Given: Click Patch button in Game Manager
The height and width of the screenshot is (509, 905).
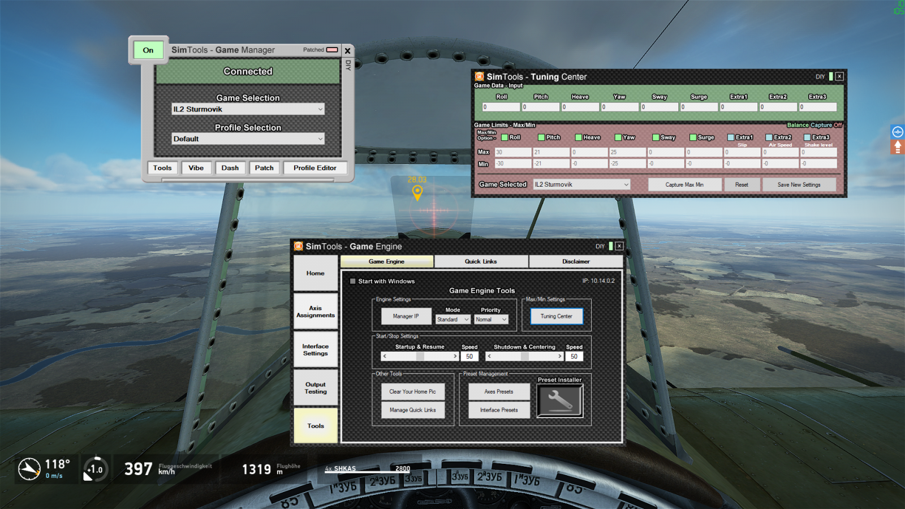Looking at the screenshot, I should coord(264,168).
